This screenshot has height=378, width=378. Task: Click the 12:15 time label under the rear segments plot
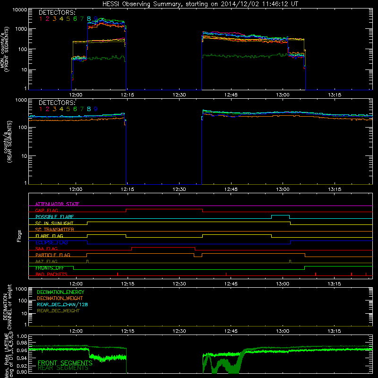pyautogui.click(x=128, y=189)
